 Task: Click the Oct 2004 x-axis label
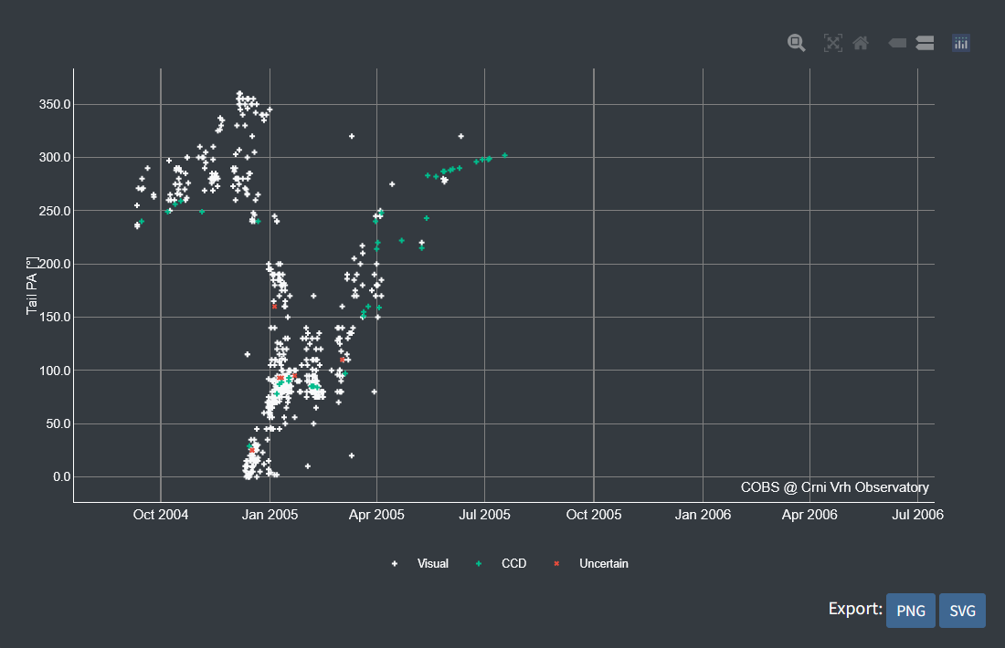(x=161, y=515)
